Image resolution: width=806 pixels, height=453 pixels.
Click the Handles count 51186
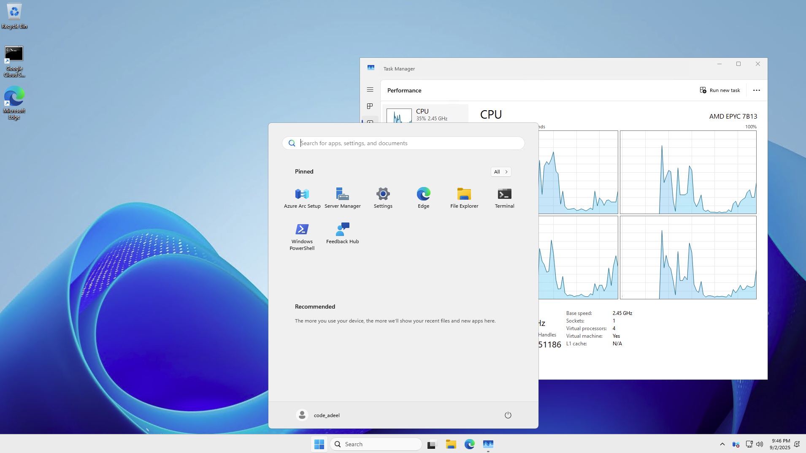(549, 344)
